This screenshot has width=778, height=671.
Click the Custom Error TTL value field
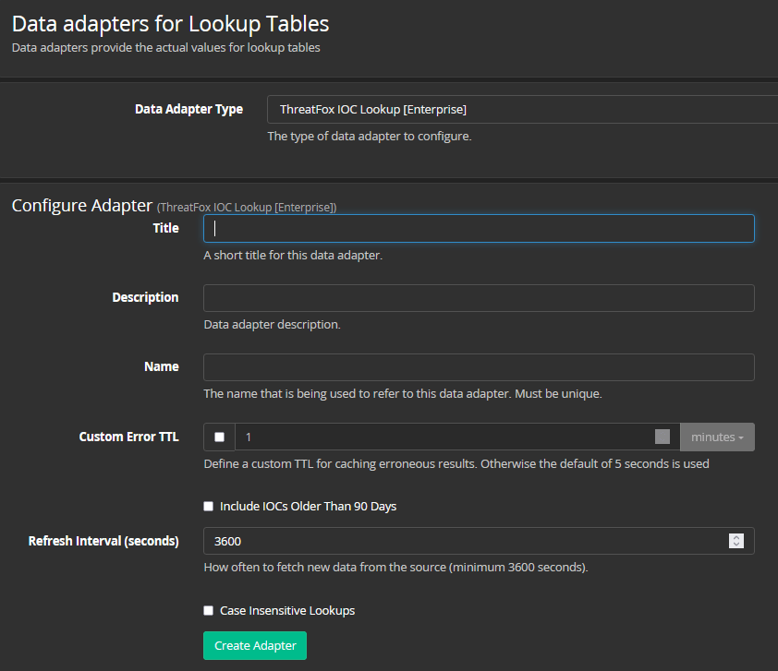444,437
